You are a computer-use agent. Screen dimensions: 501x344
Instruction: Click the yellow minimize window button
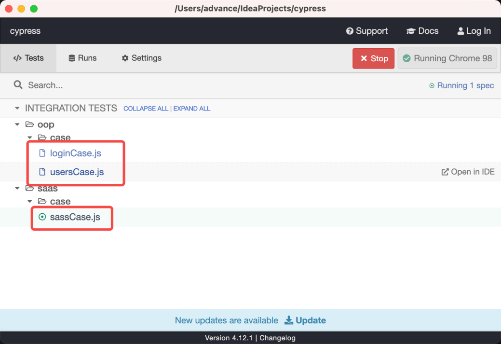[x=21, y=9]
